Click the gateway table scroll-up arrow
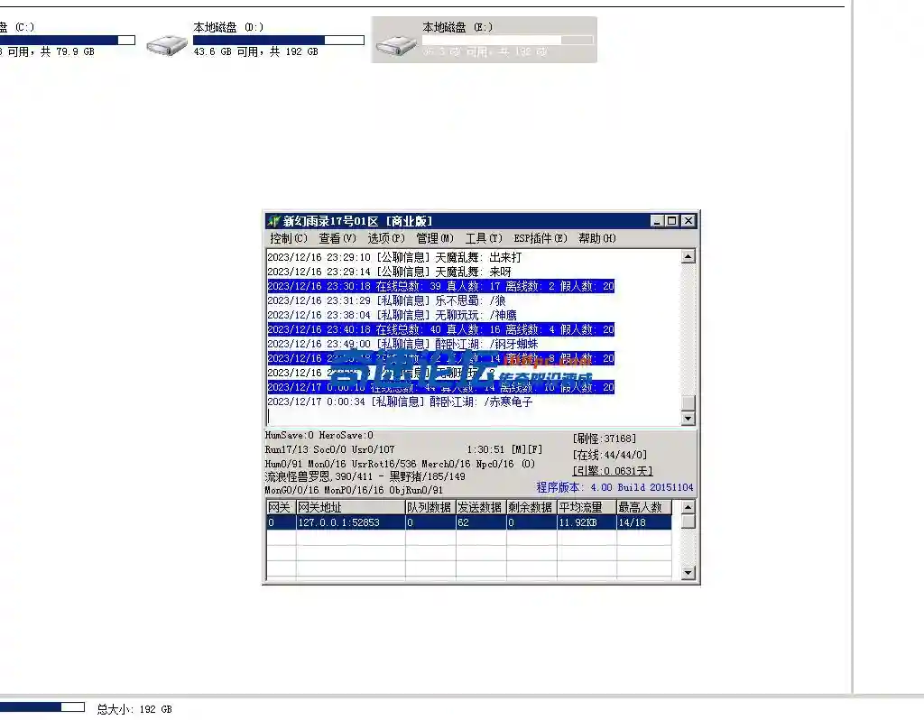 (688, 507)
